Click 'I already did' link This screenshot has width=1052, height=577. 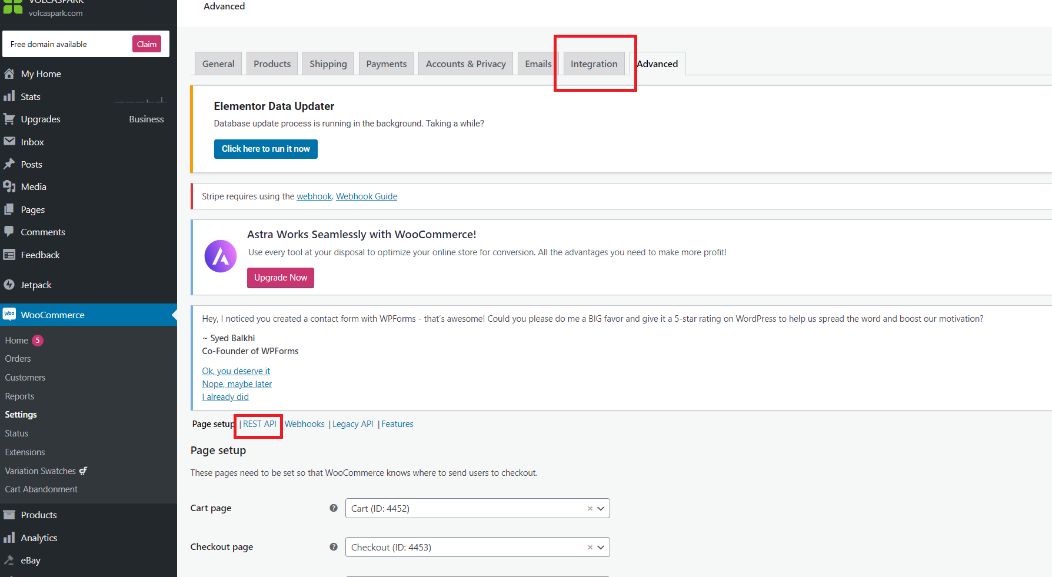click(225, 397)
